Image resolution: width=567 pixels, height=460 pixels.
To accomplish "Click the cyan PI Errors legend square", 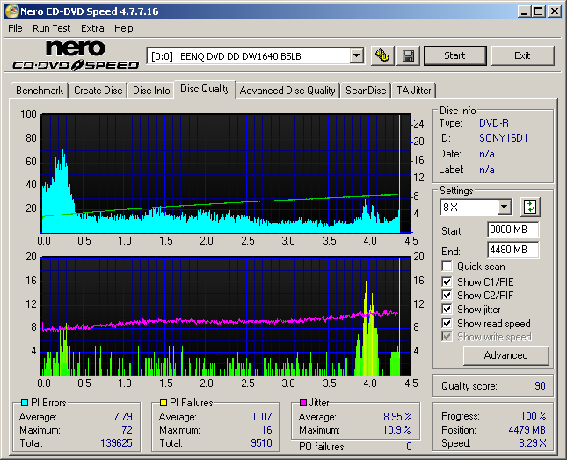I will [24, 403].
